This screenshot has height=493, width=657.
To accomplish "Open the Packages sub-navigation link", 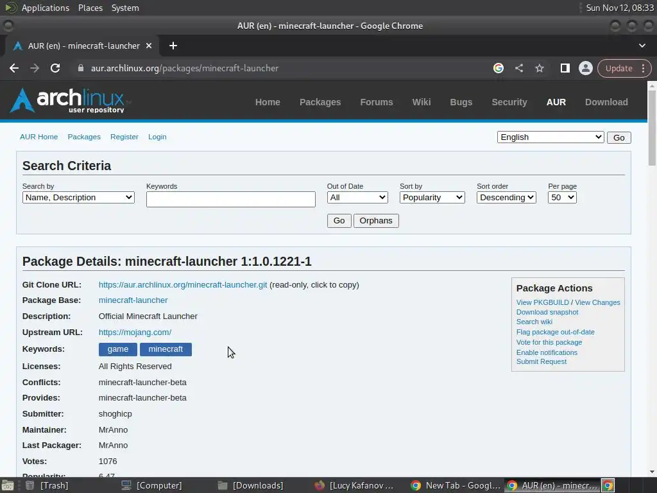I will [x=84, y=137].
